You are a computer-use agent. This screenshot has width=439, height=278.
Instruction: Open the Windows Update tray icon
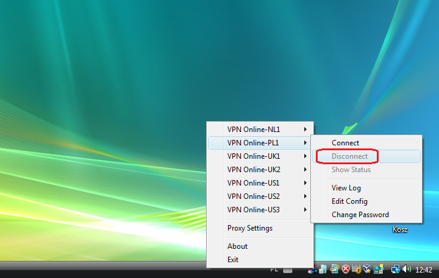(335, 269)
